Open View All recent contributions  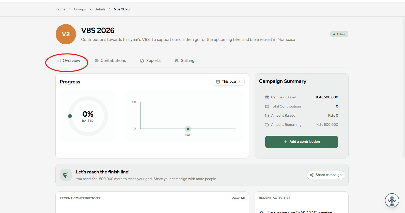(x=238, y=198)
